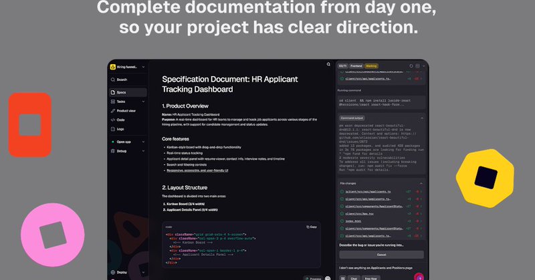Click the Command output label

click(352, 118)
